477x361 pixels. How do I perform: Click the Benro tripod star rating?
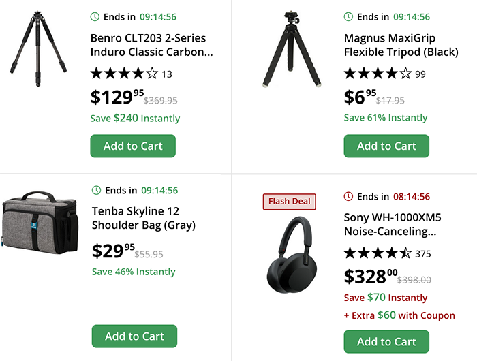click(124, 74)
